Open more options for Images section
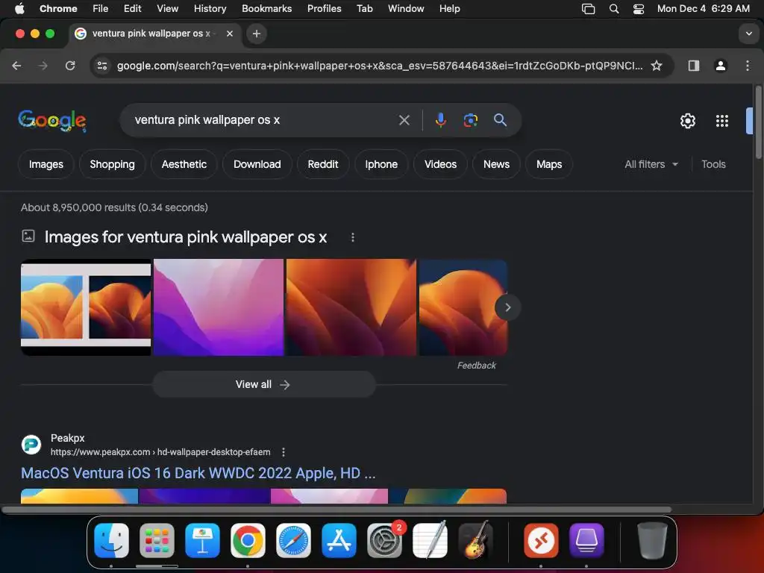764x573 pixels. (353, 237)
